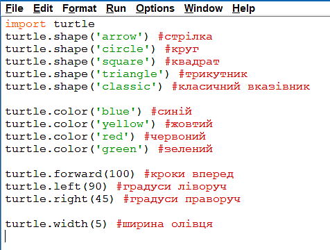The height and width of the screenshot is (250, 330).
Task: Open the Options menu
Action: (x=155, y=8)
